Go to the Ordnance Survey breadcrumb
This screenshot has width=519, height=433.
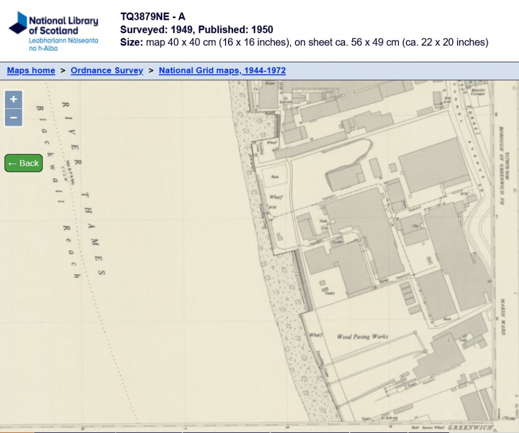107,71
